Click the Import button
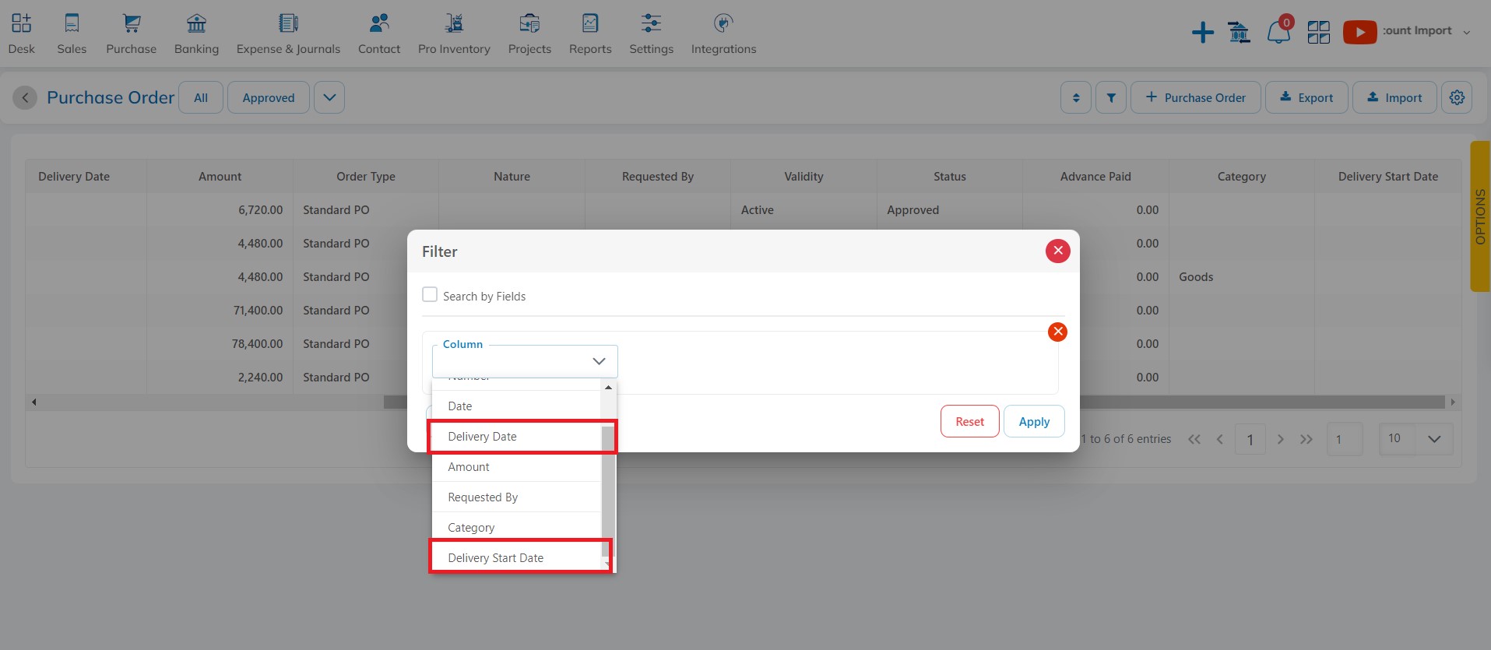This screenshot has width=1491, height=650. click(x=1394, y=97)
